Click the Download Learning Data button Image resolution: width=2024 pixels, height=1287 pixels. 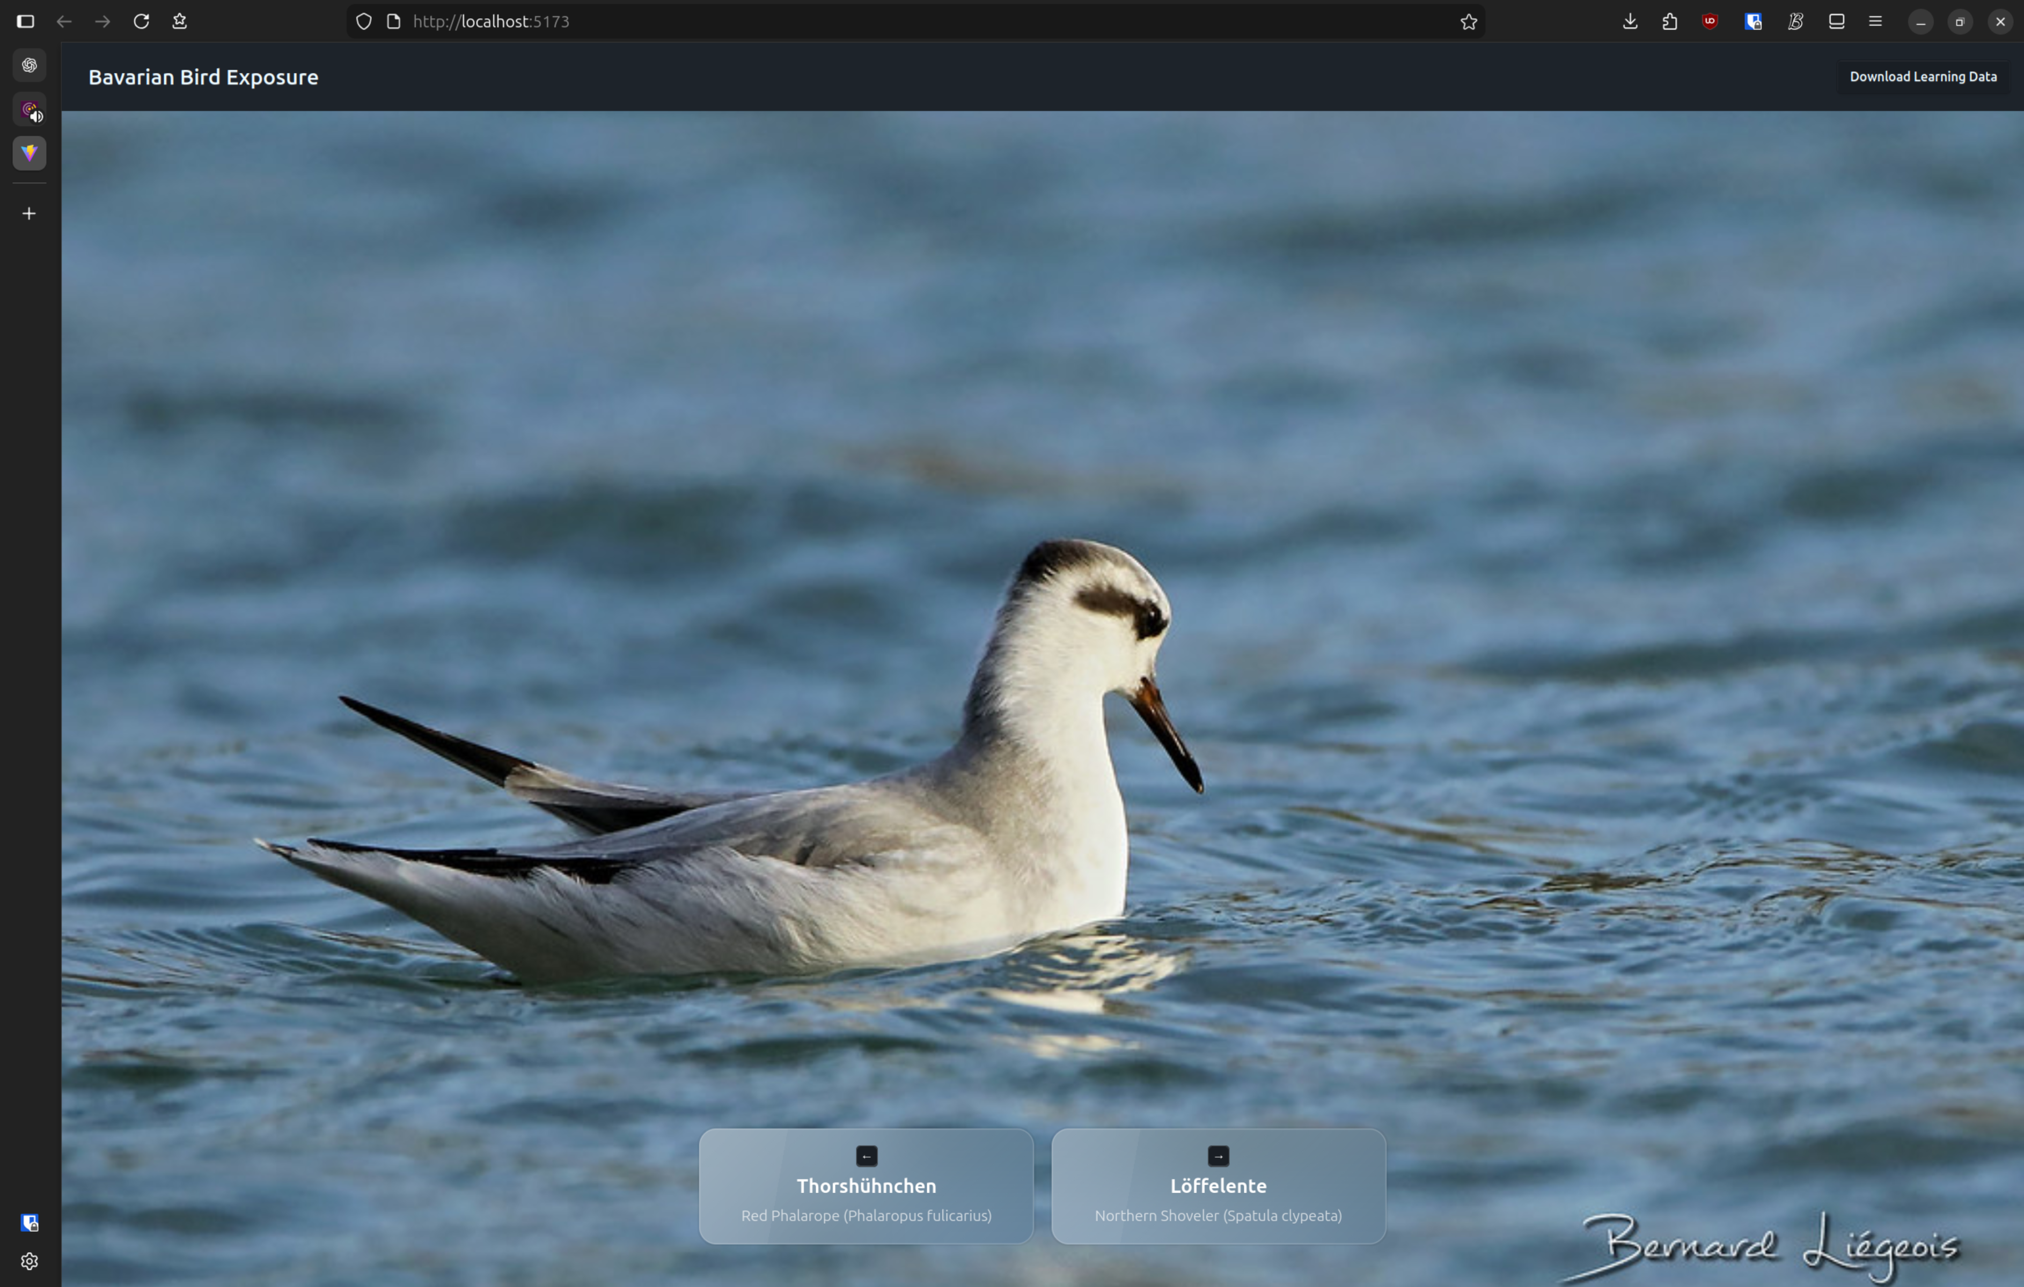coord(1922,77)
